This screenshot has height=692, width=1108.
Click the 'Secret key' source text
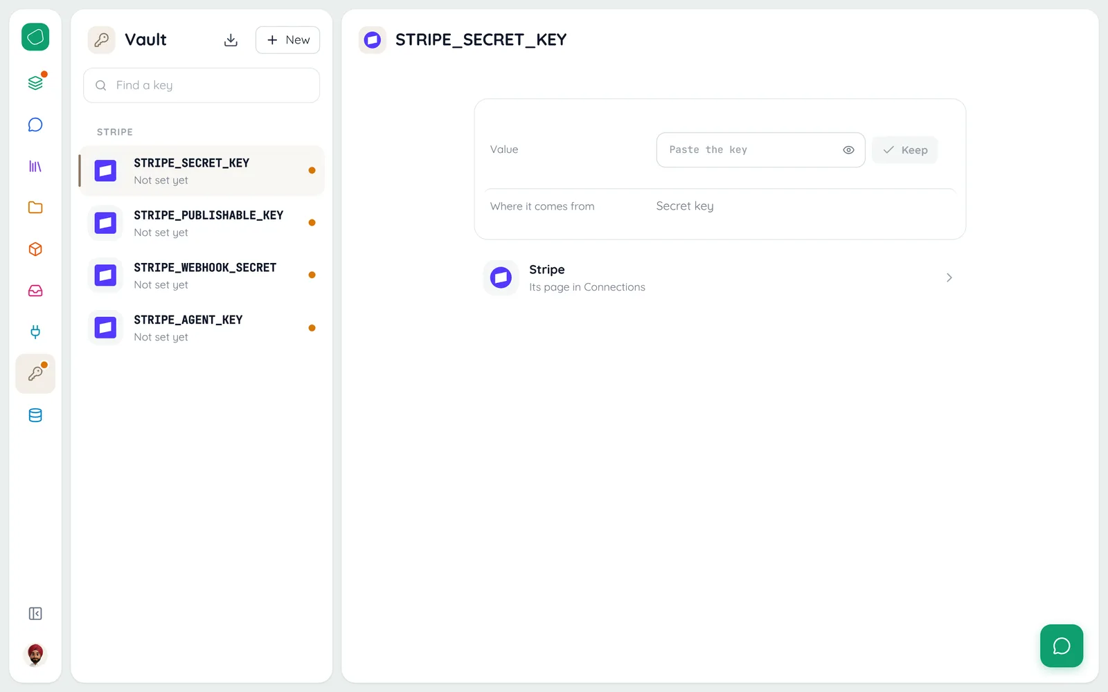click(x=685, y=206)
